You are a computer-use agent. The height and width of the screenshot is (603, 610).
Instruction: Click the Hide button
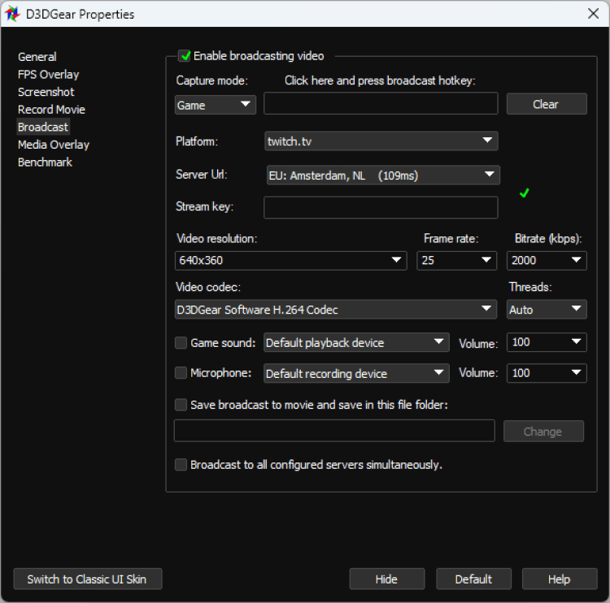[387, 579]
